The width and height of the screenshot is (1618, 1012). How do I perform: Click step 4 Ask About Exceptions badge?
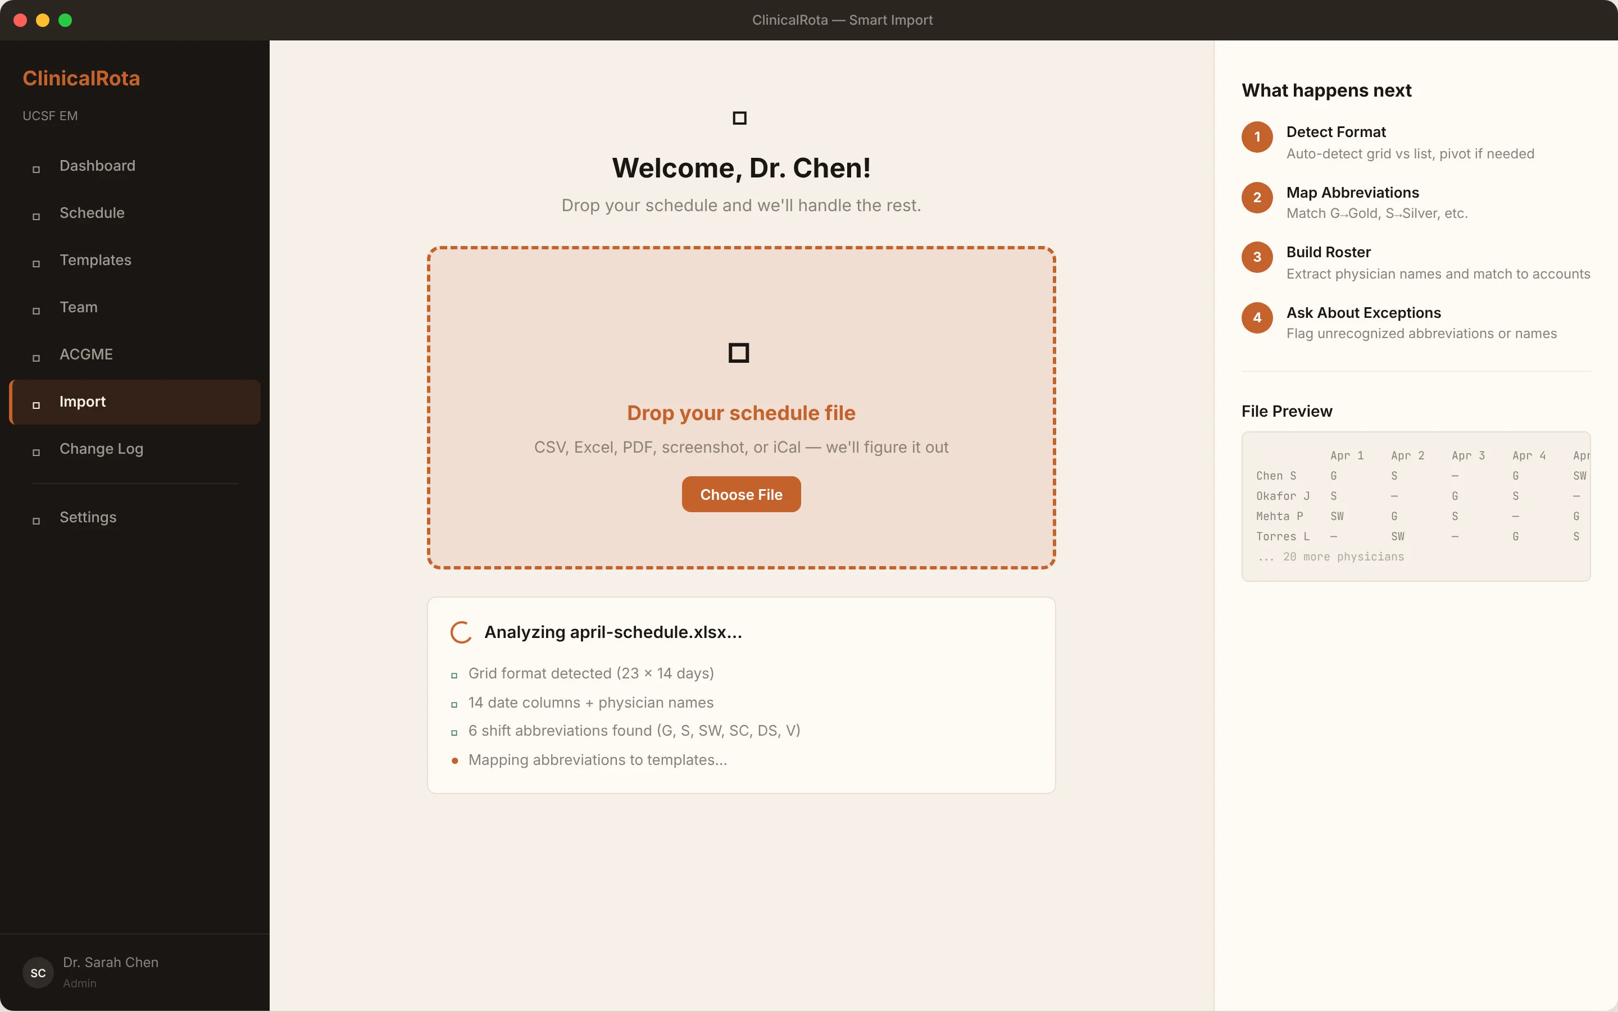click(x=1257, y=317)
